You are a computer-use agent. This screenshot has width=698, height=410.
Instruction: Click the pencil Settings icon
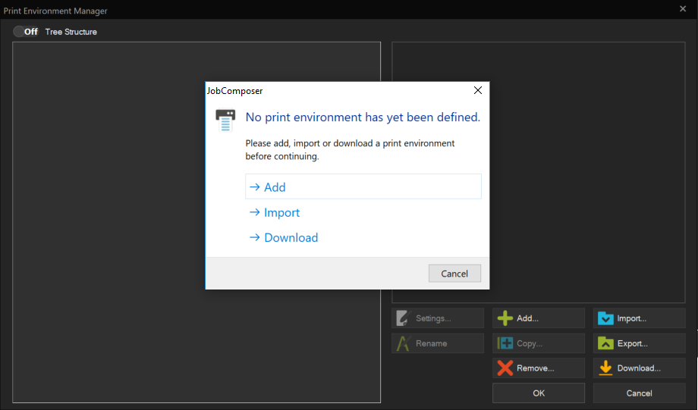402,318
